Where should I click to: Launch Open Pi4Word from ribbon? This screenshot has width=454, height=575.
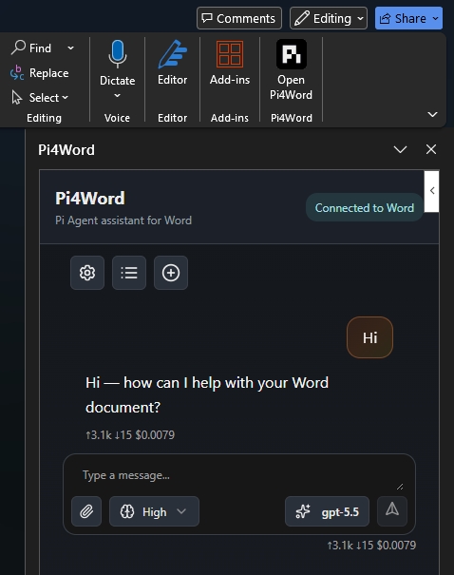point(292,69)
